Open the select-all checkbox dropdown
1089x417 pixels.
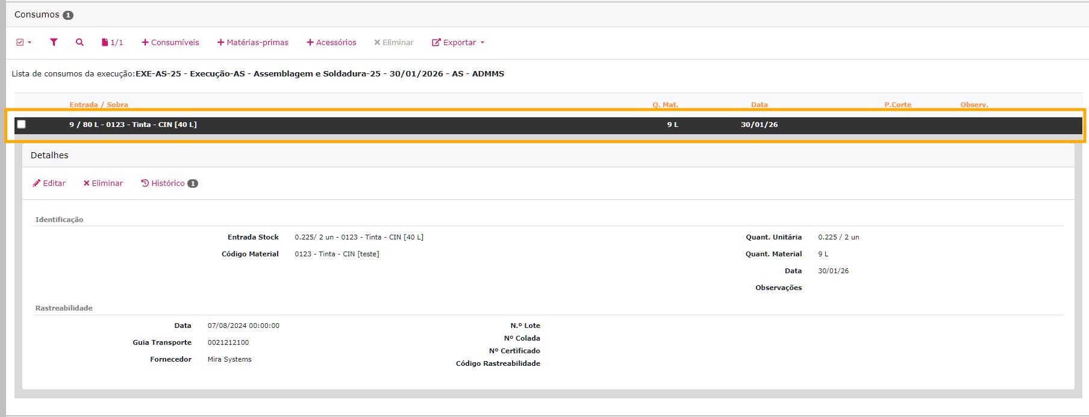point(24,42)
